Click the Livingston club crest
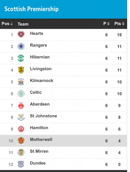The width and height of the screenshot is (130, 172). [21, 70]
